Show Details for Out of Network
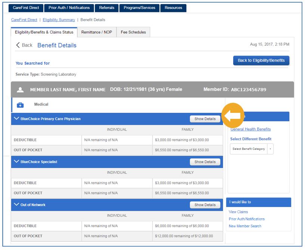Viewport: 305px width, 250px height. 205,205
